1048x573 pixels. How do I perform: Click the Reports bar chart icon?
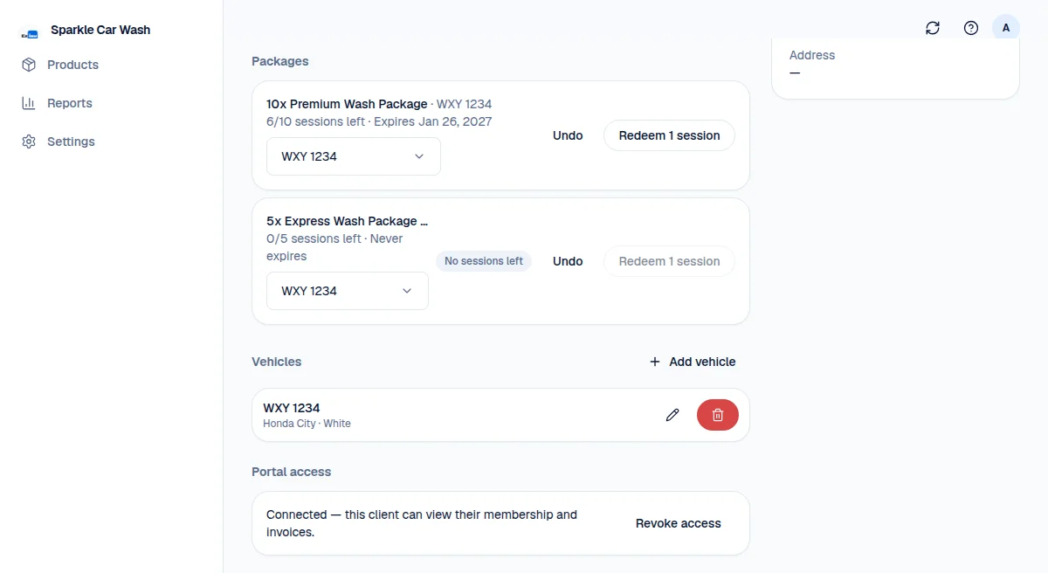(29, 103)
